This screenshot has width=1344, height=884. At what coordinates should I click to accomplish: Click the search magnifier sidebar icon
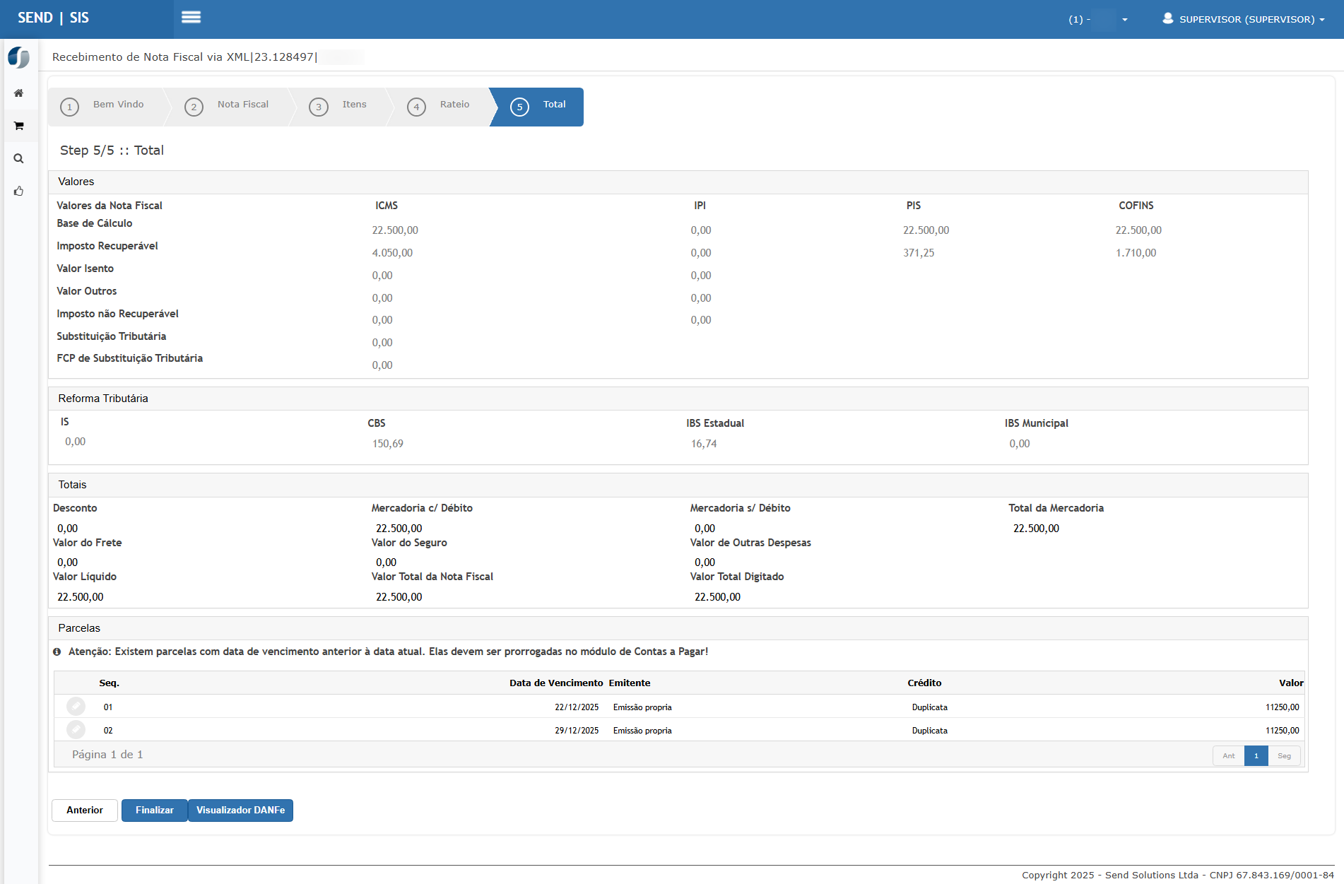pyautogui.click(x=19, y=159)
